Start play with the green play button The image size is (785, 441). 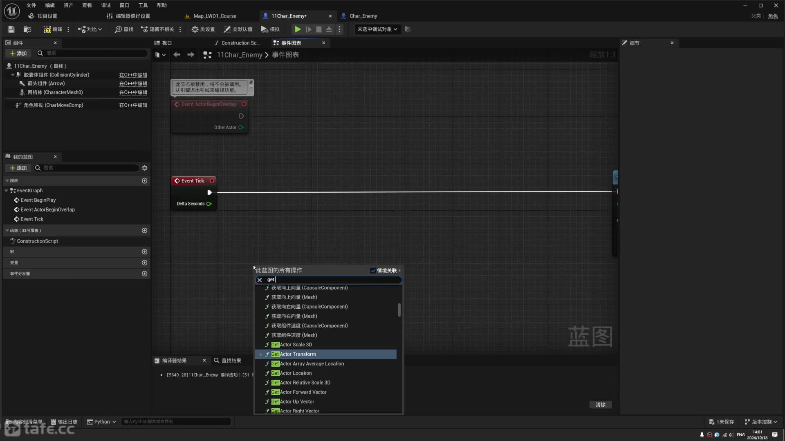298,29
